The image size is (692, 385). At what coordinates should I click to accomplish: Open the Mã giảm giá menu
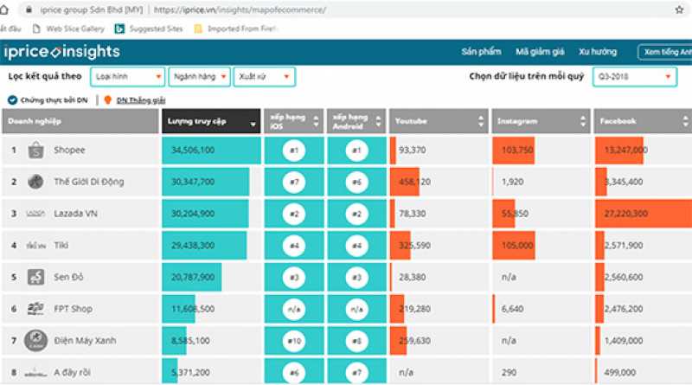pyautogui.click(x=540, y=52)
